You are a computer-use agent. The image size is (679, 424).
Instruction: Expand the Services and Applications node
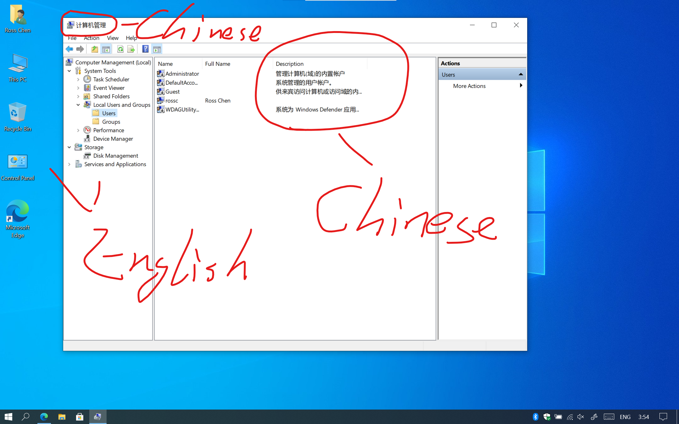point(69,164)
